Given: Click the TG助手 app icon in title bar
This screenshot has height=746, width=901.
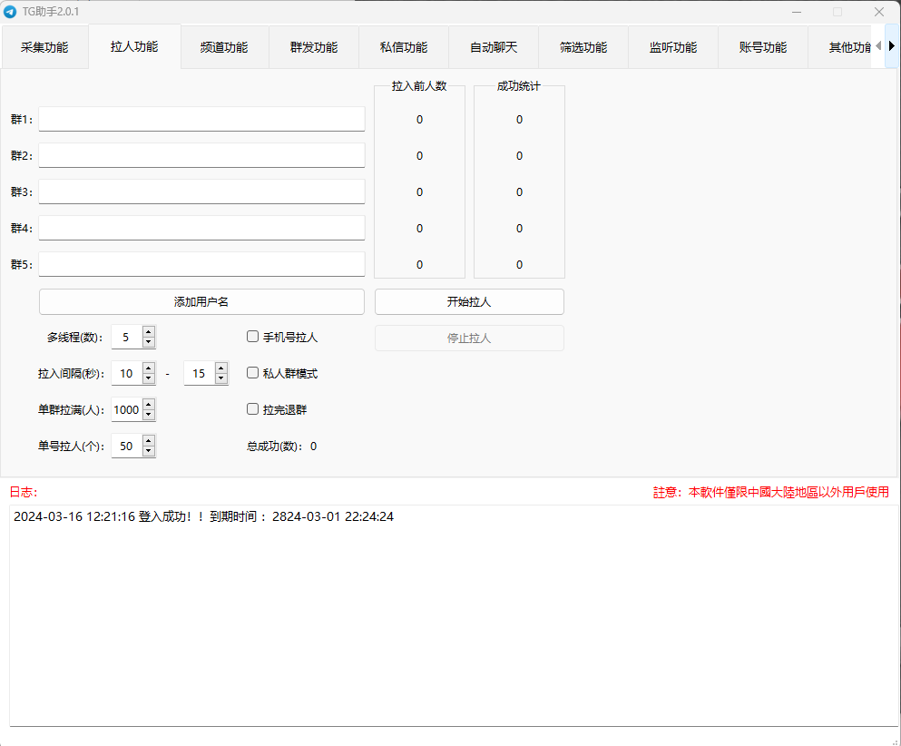Looking at the screenshot, I should click(11, 12).
